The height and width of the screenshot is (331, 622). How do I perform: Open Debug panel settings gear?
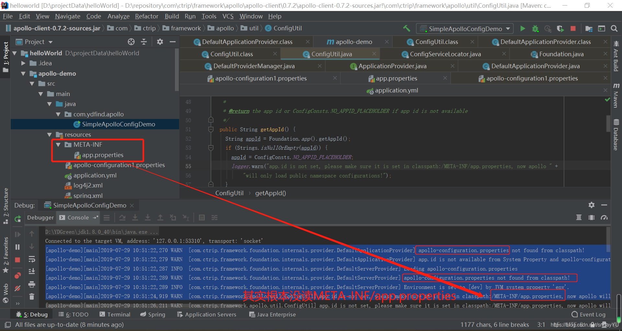click(592, 205)
